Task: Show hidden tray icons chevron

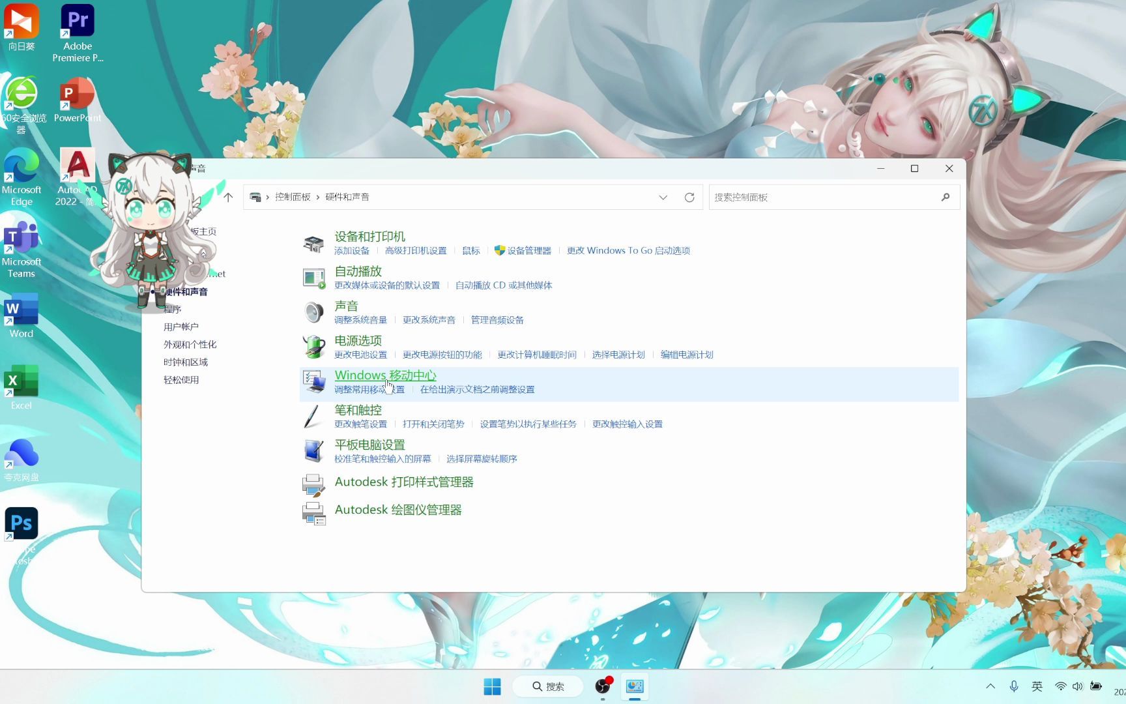Action: (990, 686)
